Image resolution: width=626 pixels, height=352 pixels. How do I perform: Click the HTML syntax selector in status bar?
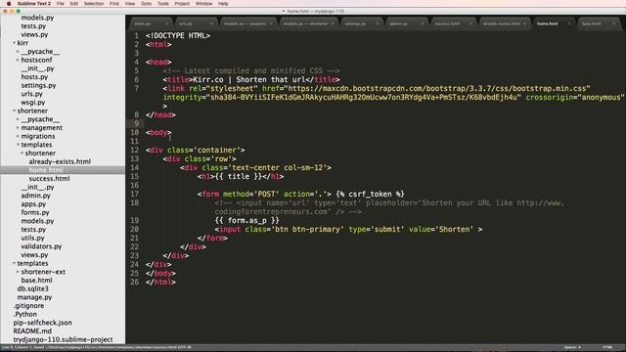click(606, 348)
